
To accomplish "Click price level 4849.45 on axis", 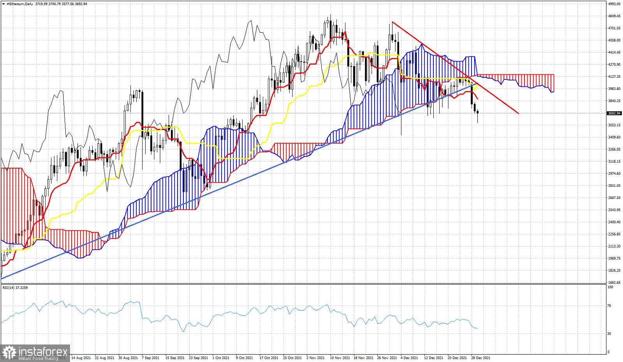I will click(614, 16).
